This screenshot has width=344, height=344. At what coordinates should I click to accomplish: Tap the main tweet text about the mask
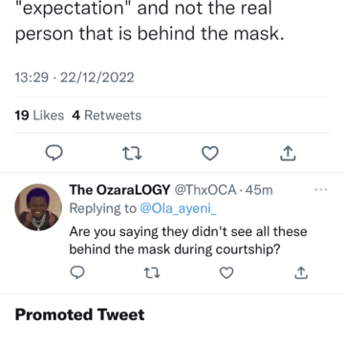point(150,22)
